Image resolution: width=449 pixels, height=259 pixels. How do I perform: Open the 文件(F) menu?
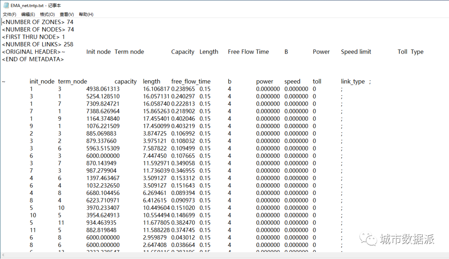pyautogui.click(x=10, y=14)
